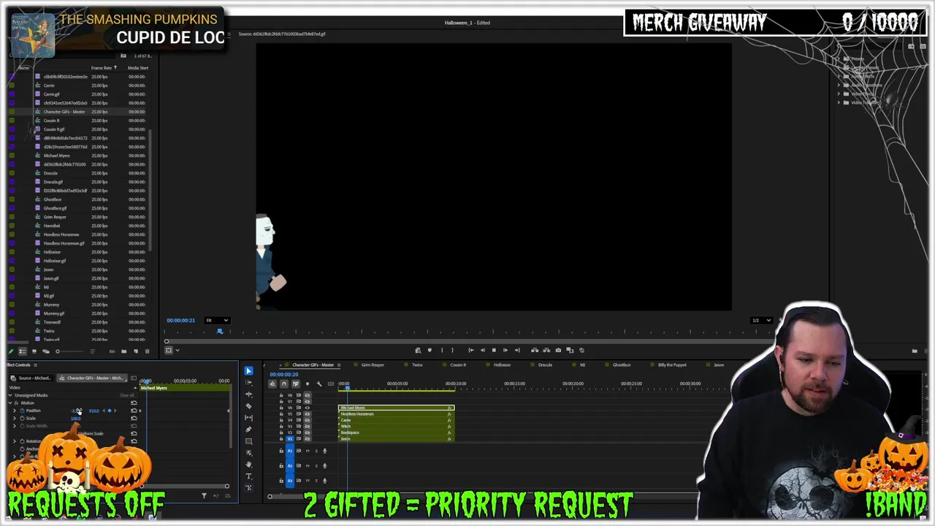This screenshot has width=935, height=526.
Task: Toggle V6 track output eye
Action: point(307,408)
